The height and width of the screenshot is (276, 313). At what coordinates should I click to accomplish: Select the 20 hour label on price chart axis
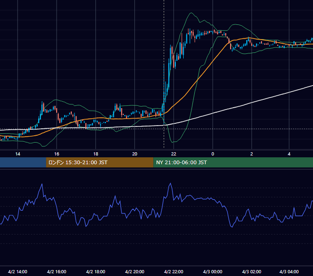135,154
